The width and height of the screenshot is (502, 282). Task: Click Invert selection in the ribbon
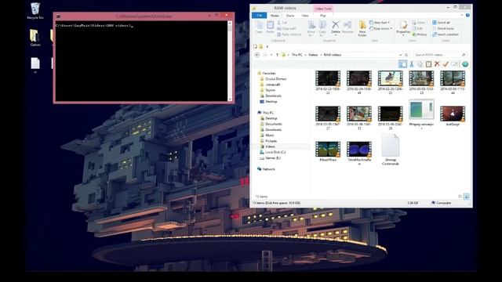pos(446,34)
